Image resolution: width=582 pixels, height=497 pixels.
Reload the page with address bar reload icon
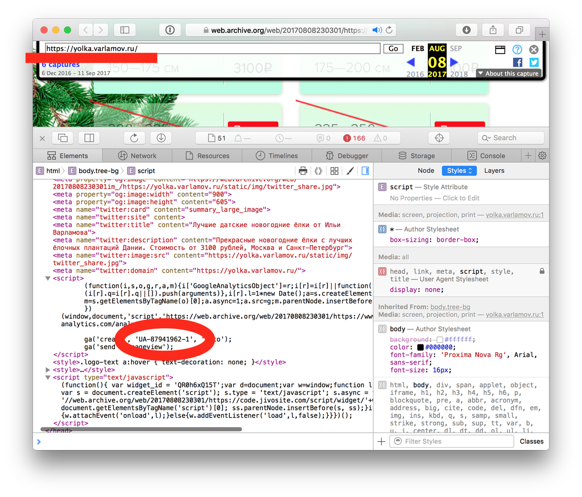(x=389, y=30)
